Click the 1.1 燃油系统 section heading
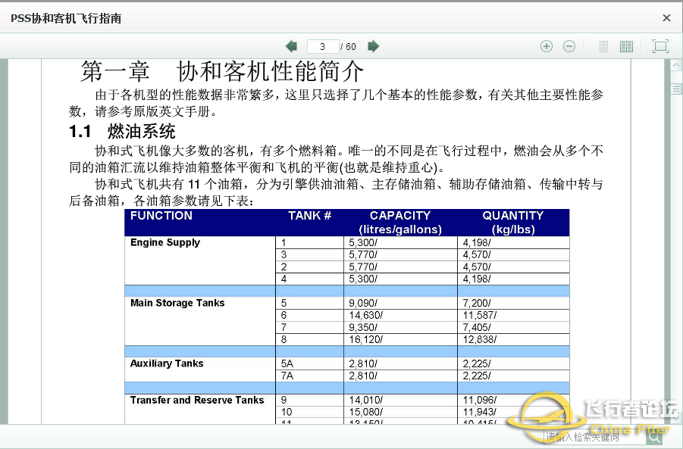This screenshot has width=683, height=449. point(122,132)
